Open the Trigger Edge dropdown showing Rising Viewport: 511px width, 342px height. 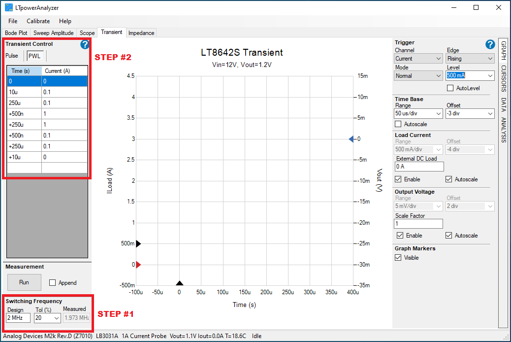point(470,58)
